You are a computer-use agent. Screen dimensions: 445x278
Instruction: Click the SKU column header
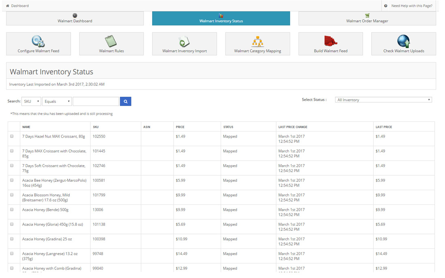click(x=96, y=127)
